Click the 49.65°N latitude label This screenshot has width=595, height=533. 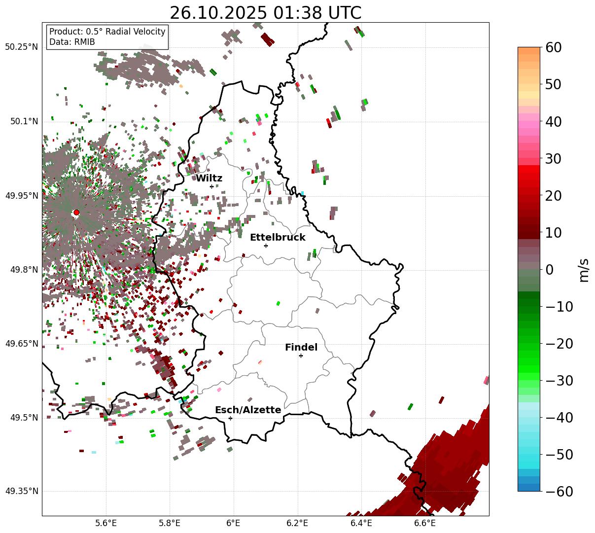[21, 344]
